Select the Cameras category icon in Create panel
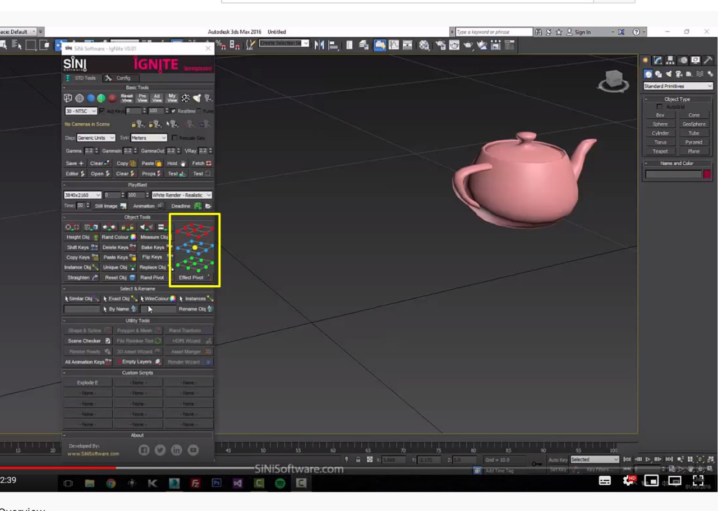718x511 pixels. pos(679,74)
